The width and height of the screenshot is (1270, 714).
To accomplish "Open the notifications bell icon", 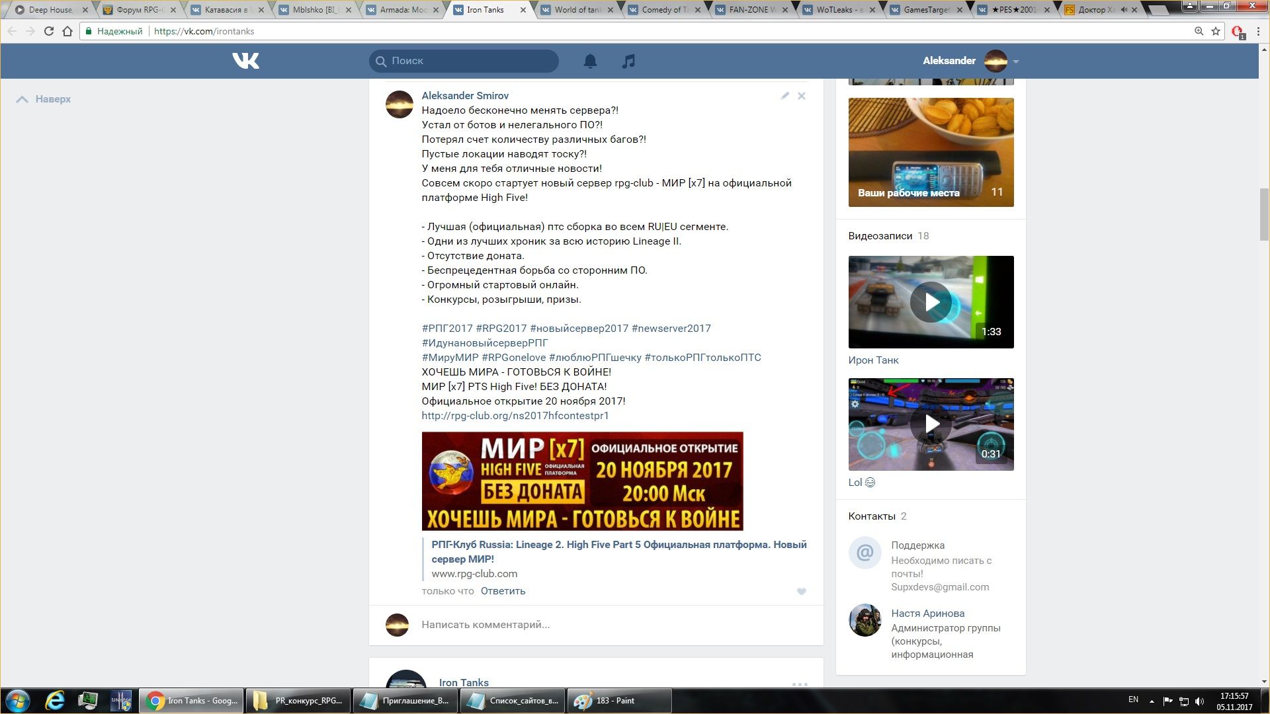I will (590, 61).
